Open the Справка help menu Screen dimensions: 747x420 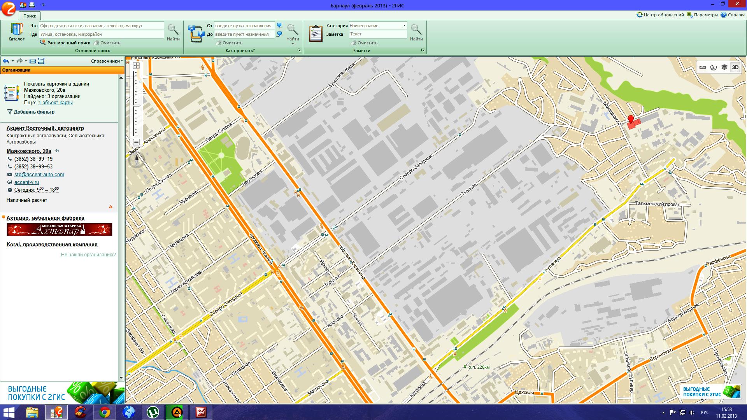click(x=733, y=15)
